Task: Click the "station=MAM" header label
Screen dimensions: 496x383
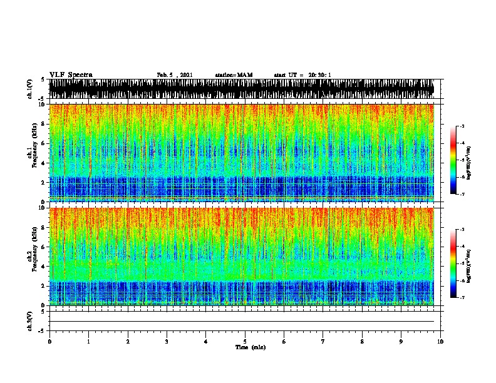Action: pos(234,75)
